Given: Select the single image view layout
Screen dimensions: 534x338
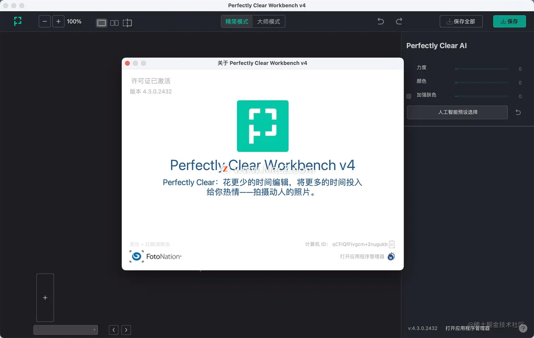Looking at the screenshot, I should click(101, 23).
